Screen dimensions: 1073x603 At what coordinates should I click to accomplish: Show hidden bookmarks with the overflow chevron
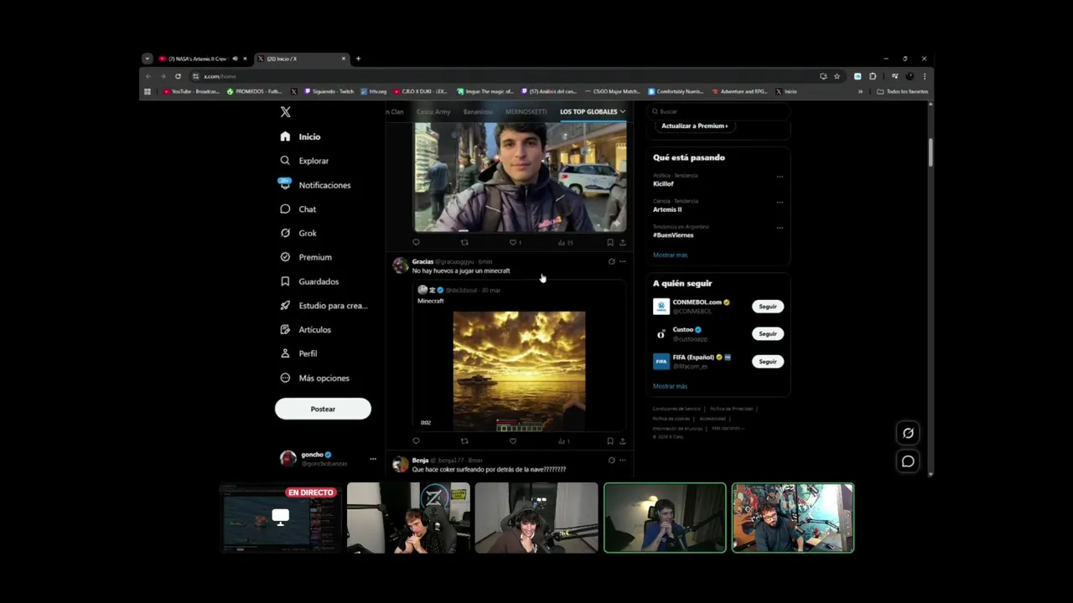pyautogui.click(x=860, y=91)
